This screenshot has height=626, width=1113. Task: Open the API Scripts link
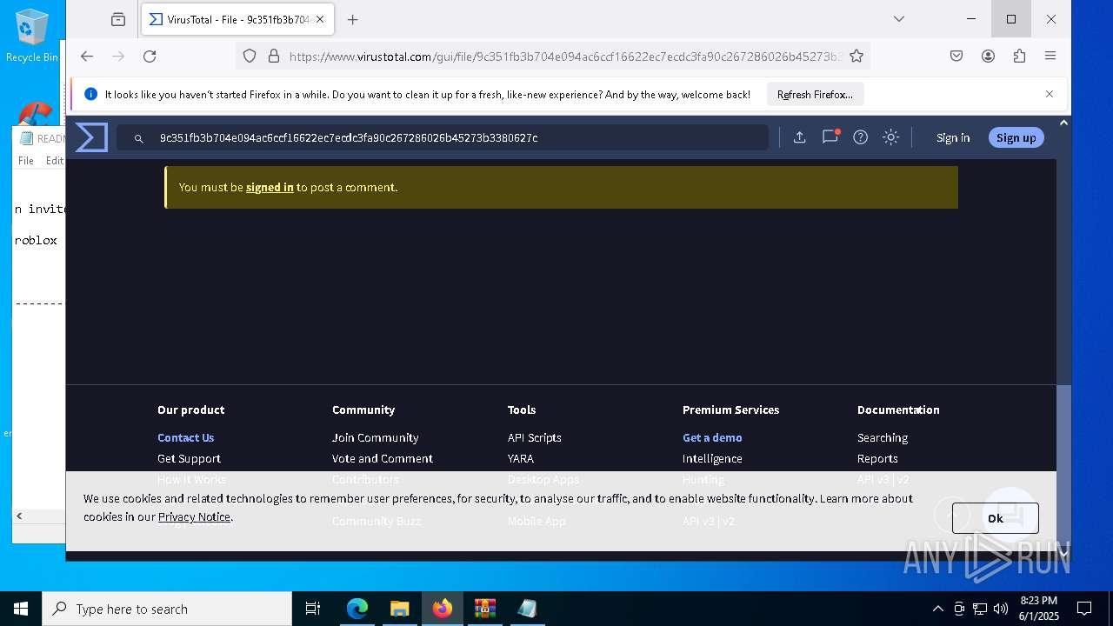pyautogui.click(x=534, y=437)
